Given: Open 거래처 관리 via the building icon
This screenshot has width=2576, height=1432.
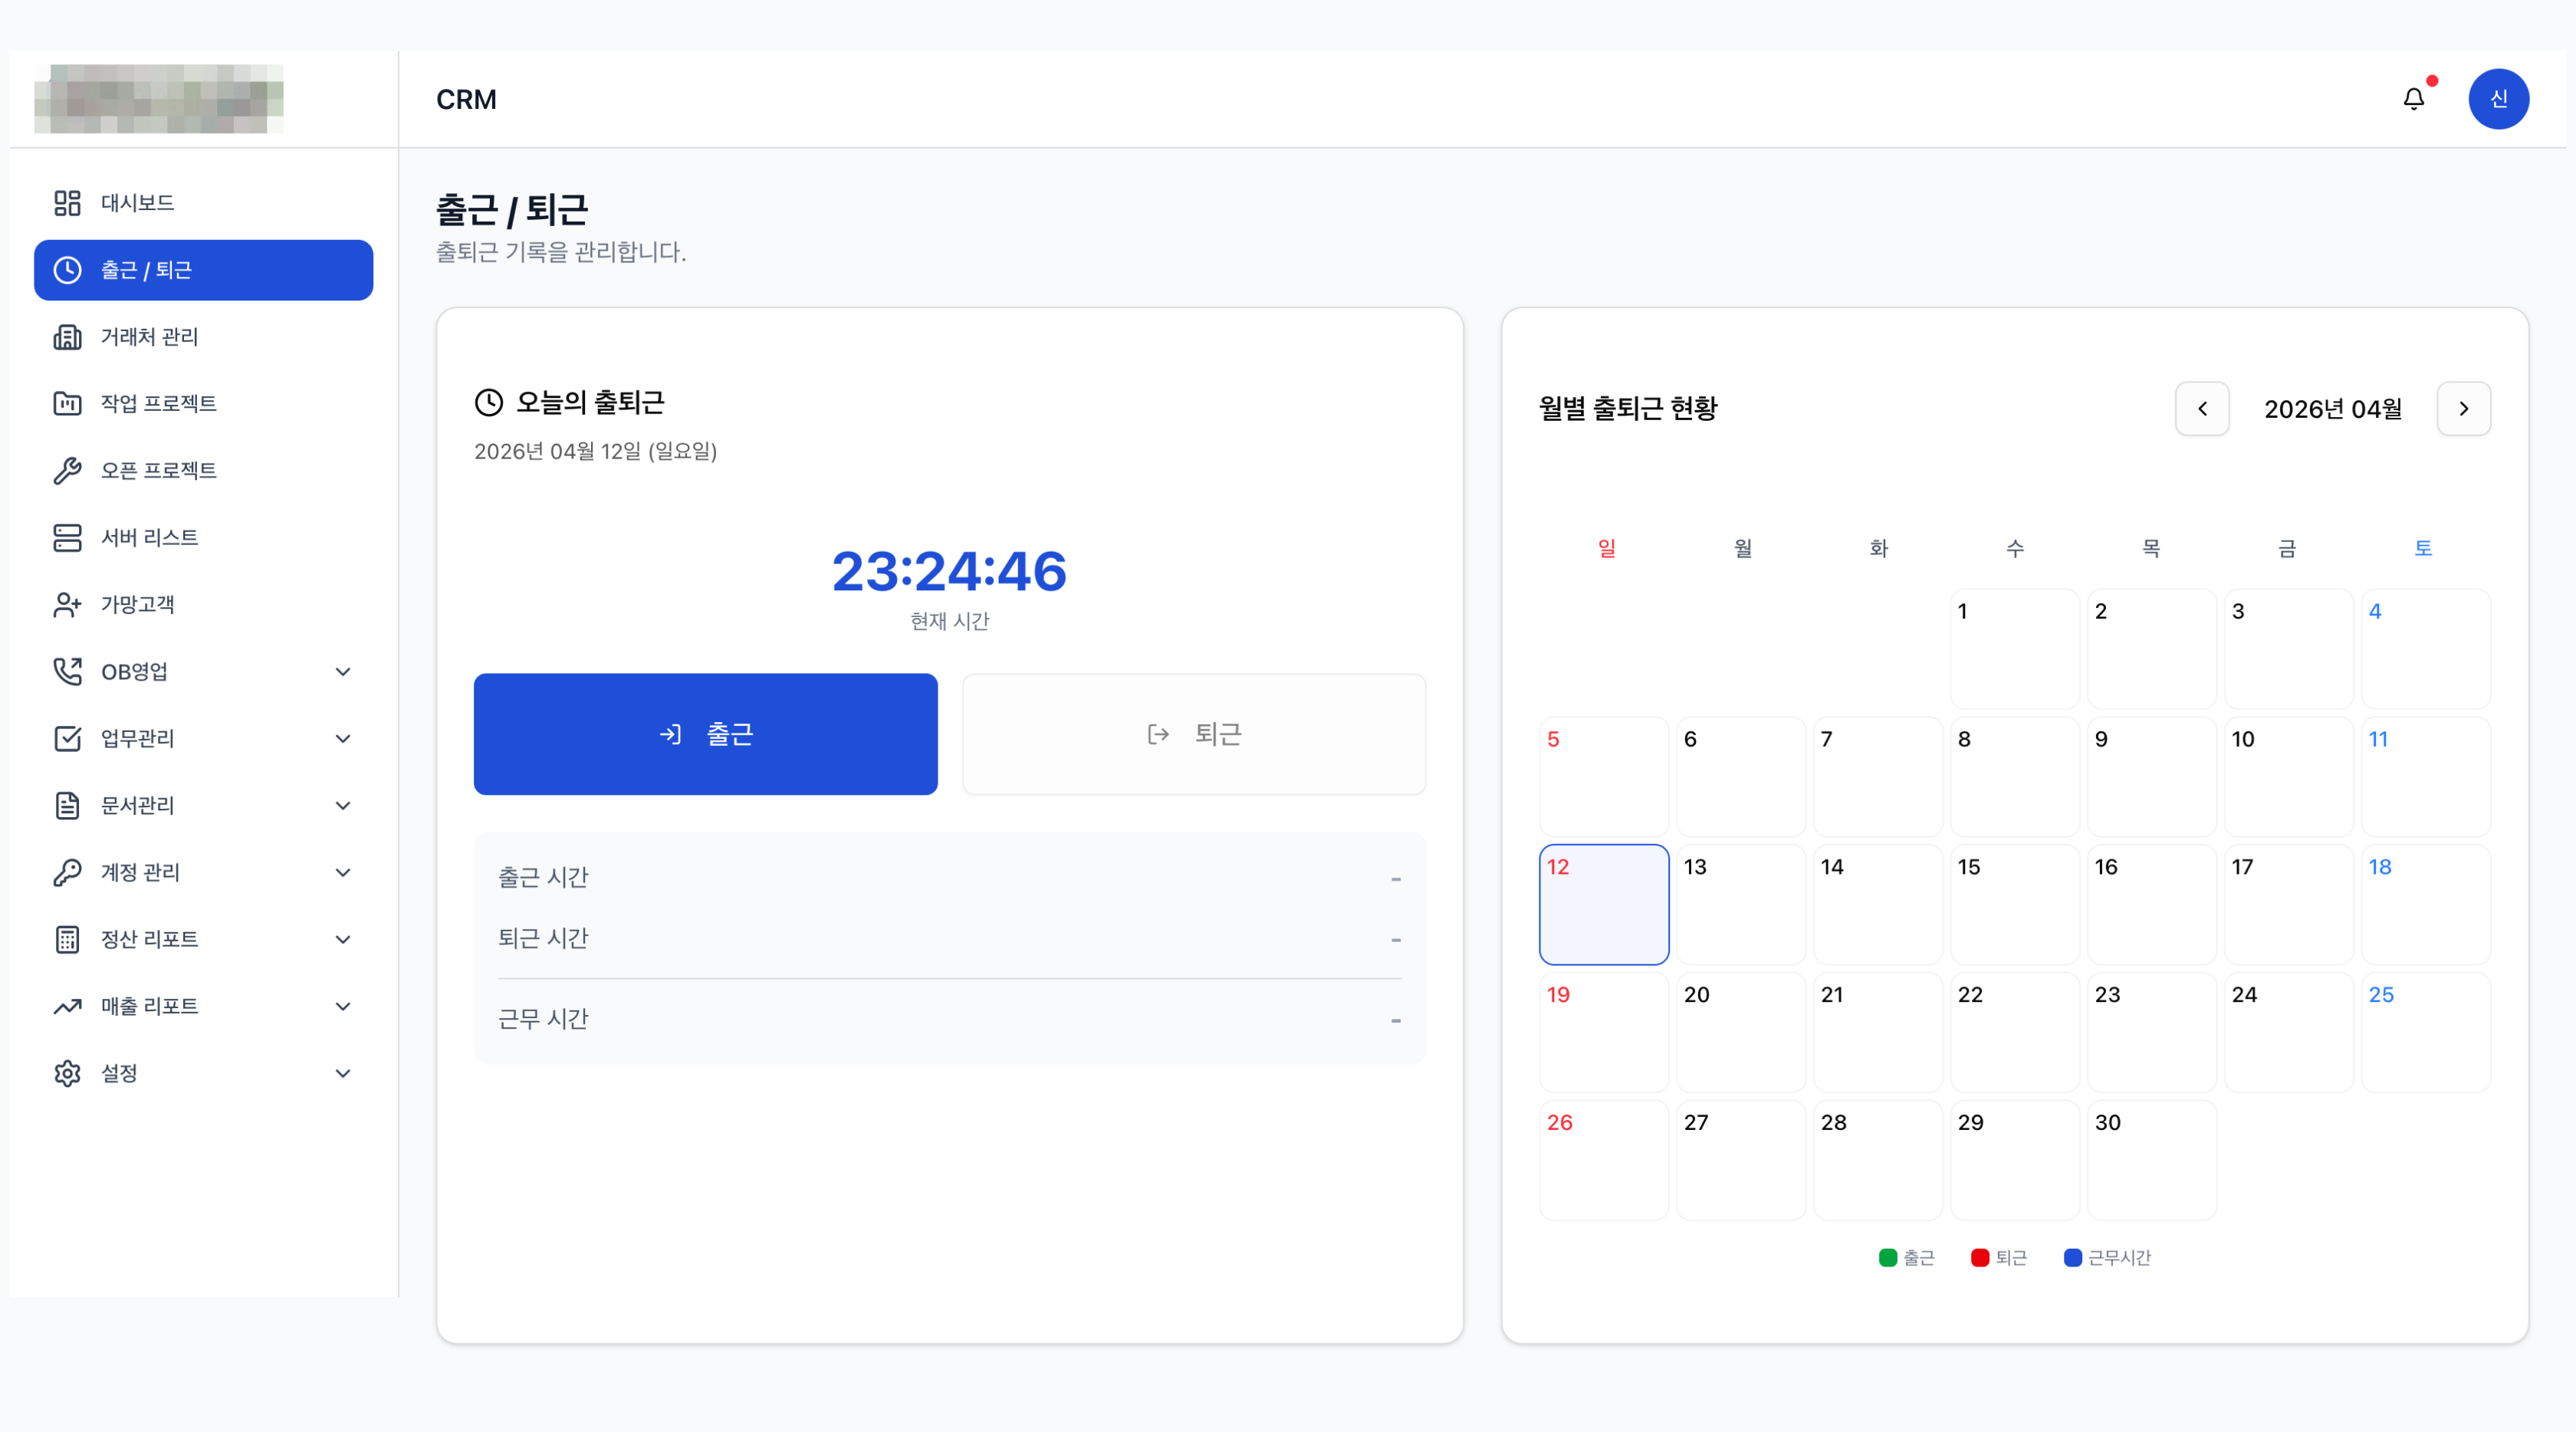Looking at the screenshot, I should [67, 337].
